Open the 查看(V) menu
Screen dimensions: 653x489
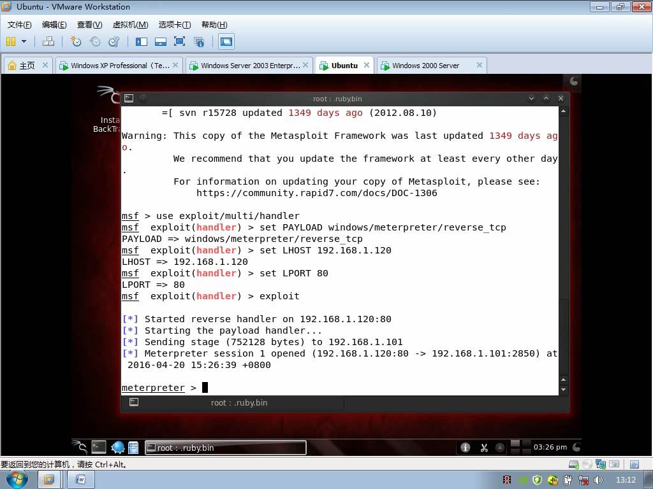click(89, 25)
